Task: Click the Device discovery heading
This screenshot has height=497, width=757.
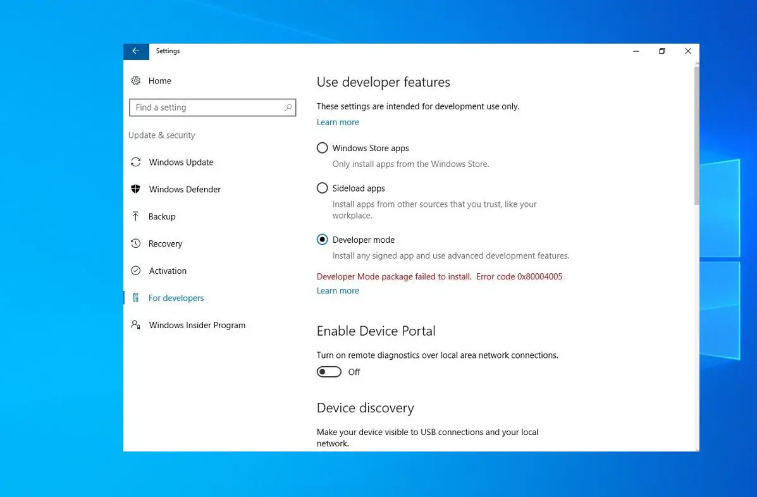Action: click(x=366, y=408)
